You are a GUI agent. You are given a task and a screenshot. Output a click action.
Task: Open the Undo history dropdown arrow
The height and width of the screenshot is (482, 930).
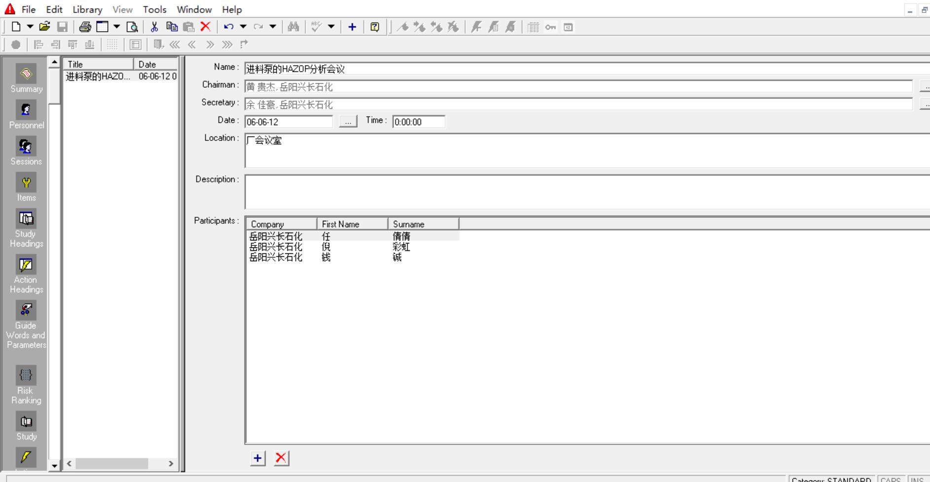point(243,27)
